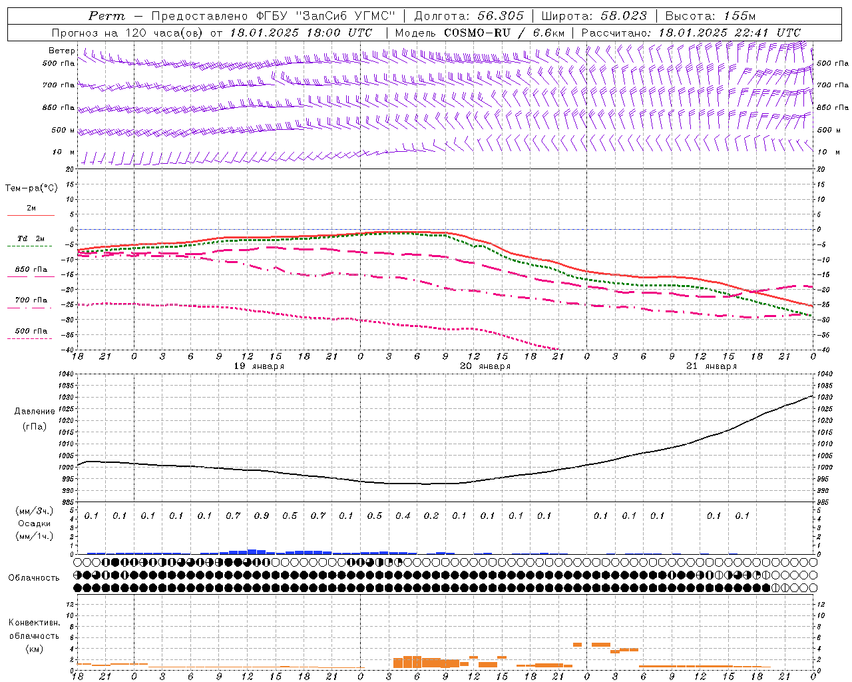The image size is (852, 682).
Task: Click the "2м" temperature legend entry
Action: [31, 208]
